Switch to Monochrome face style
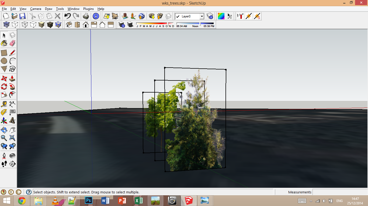368x206 pixels. pos(58,25)
